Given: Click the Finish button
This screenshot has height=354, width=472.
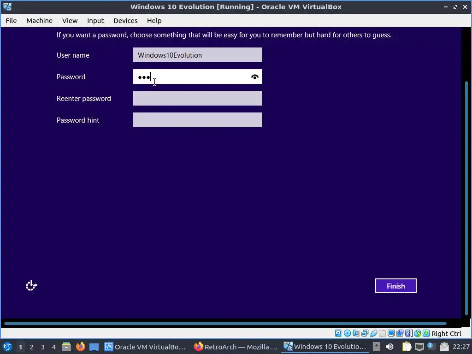Looking at the screenshot, I should (x=395, y=286).
